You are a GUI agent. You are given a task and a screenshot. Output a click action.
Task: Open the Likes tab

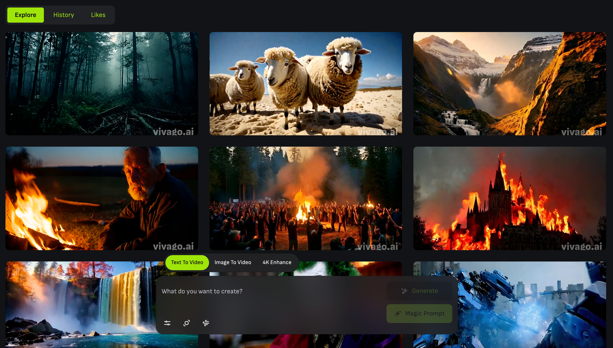coord(98,15)
